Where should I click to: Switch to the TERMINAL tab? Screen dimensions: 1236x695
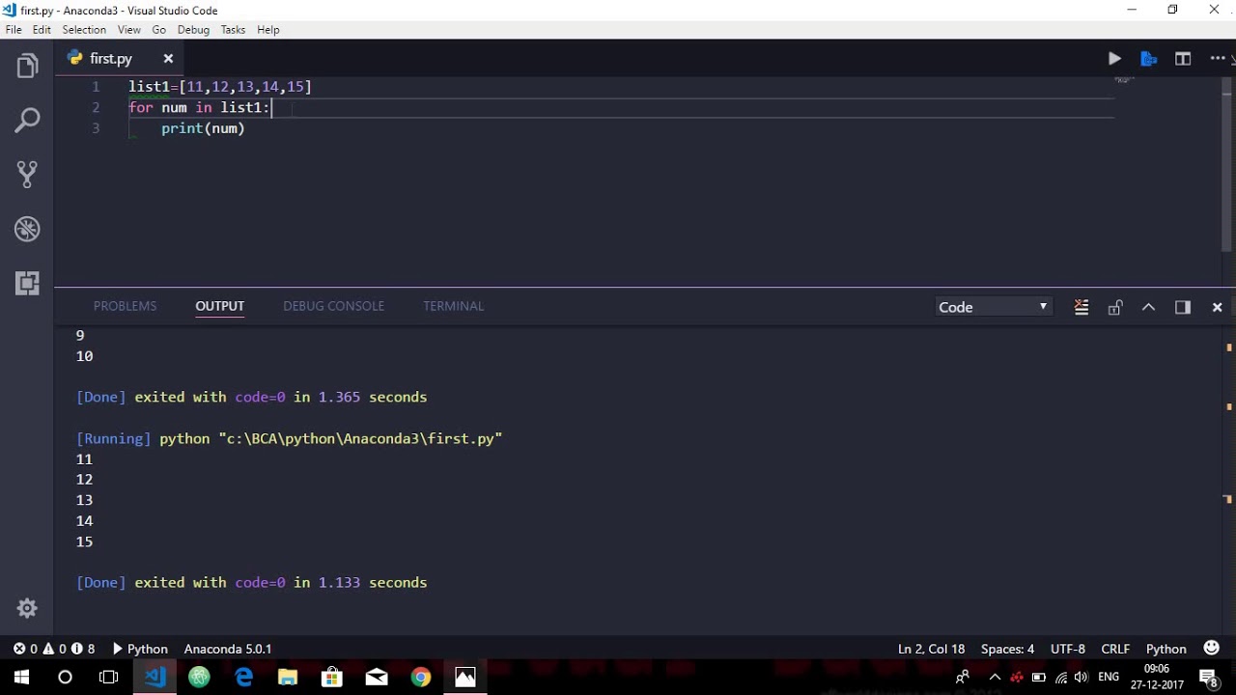[x=453, y=306]
